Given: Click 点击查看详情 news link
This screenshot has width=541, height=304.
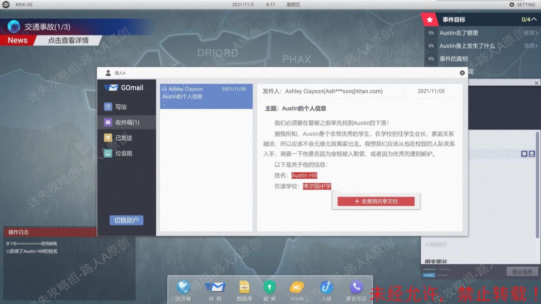Looking at the screenshot, I should click(x=68, y=40).
